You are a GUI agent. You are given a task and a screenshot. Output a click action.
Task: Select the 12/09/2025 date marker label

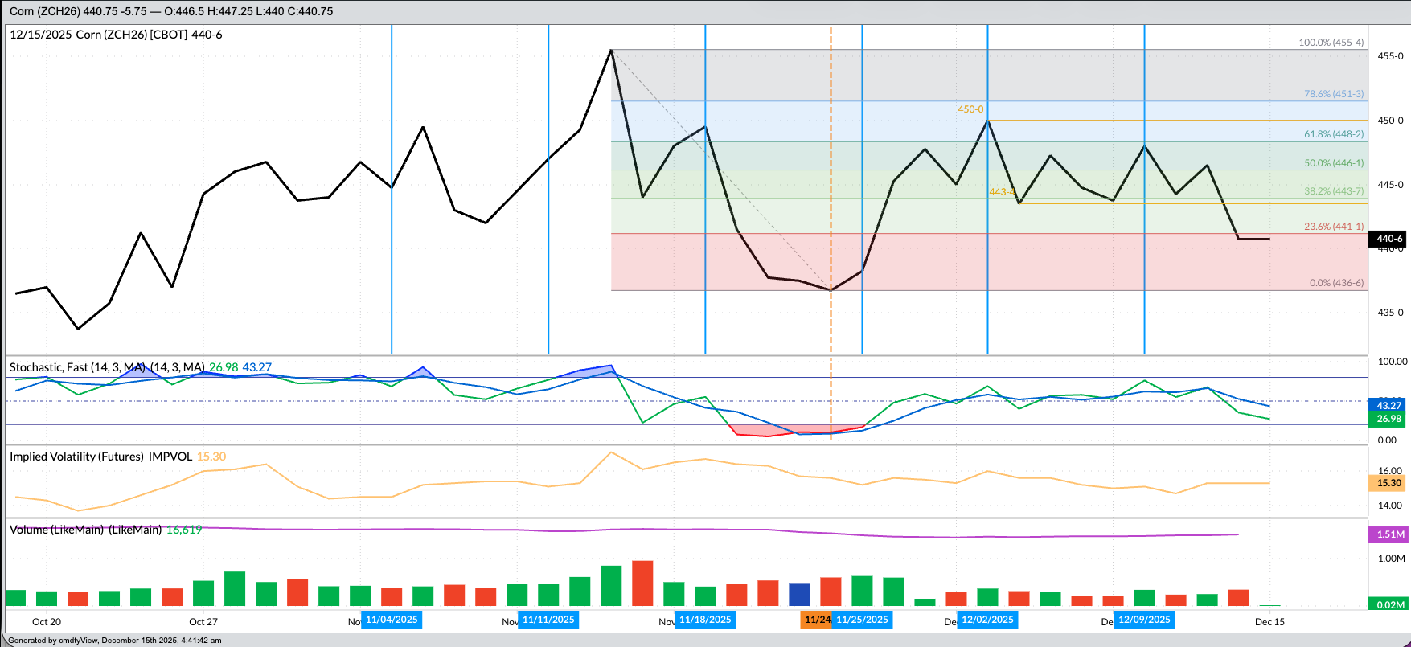pyautogui.click(x=1144, y=620)
